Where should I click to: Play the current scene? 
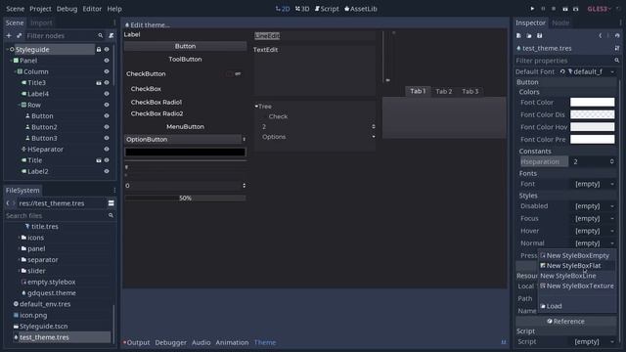coord(565,9)
